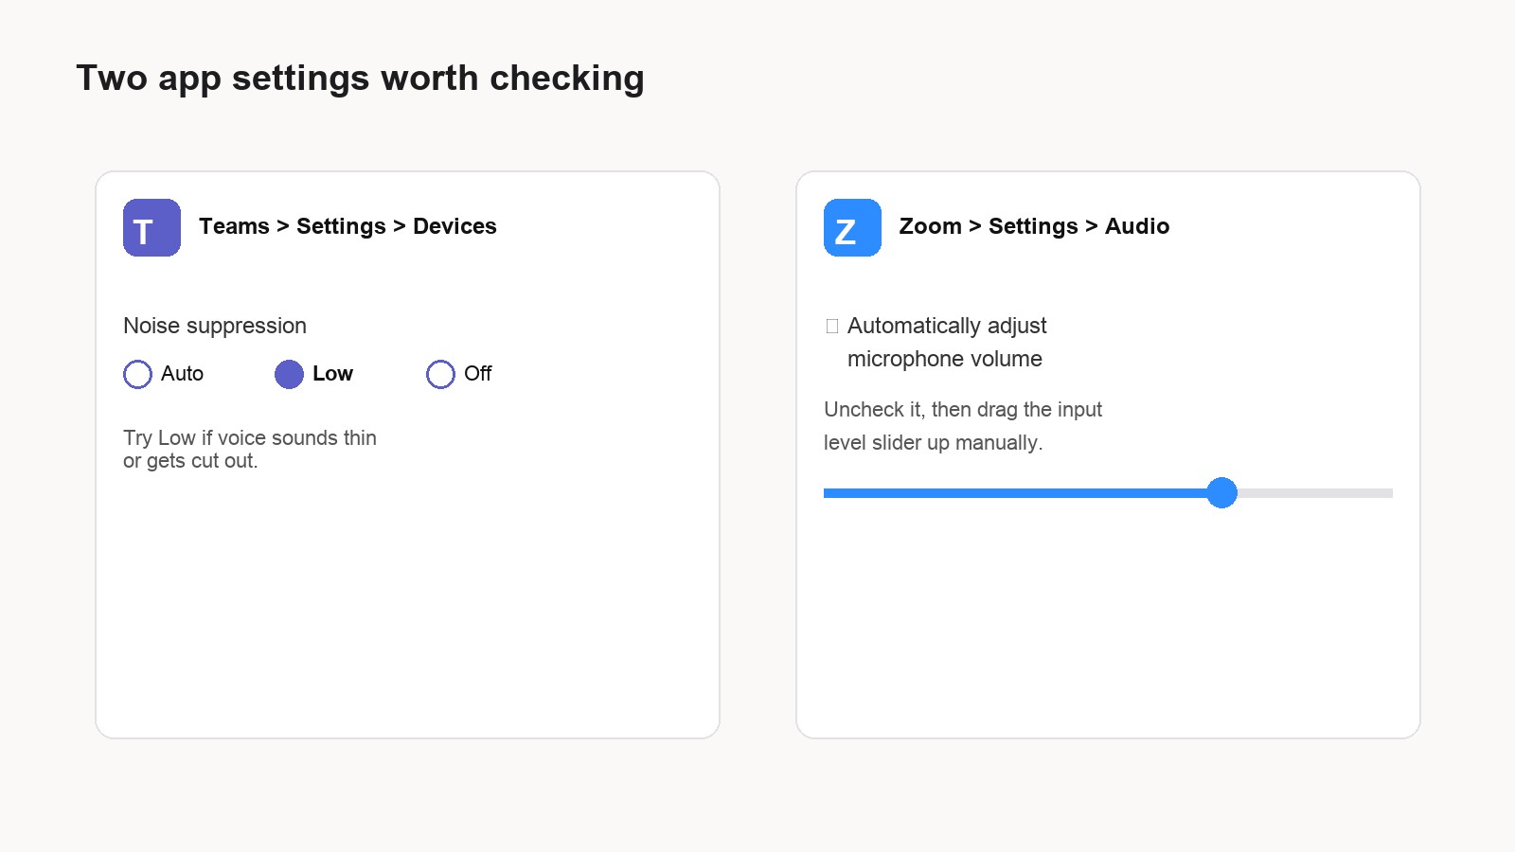
Task: Click the input level slider handle
Action: [x=1222, y=492]
